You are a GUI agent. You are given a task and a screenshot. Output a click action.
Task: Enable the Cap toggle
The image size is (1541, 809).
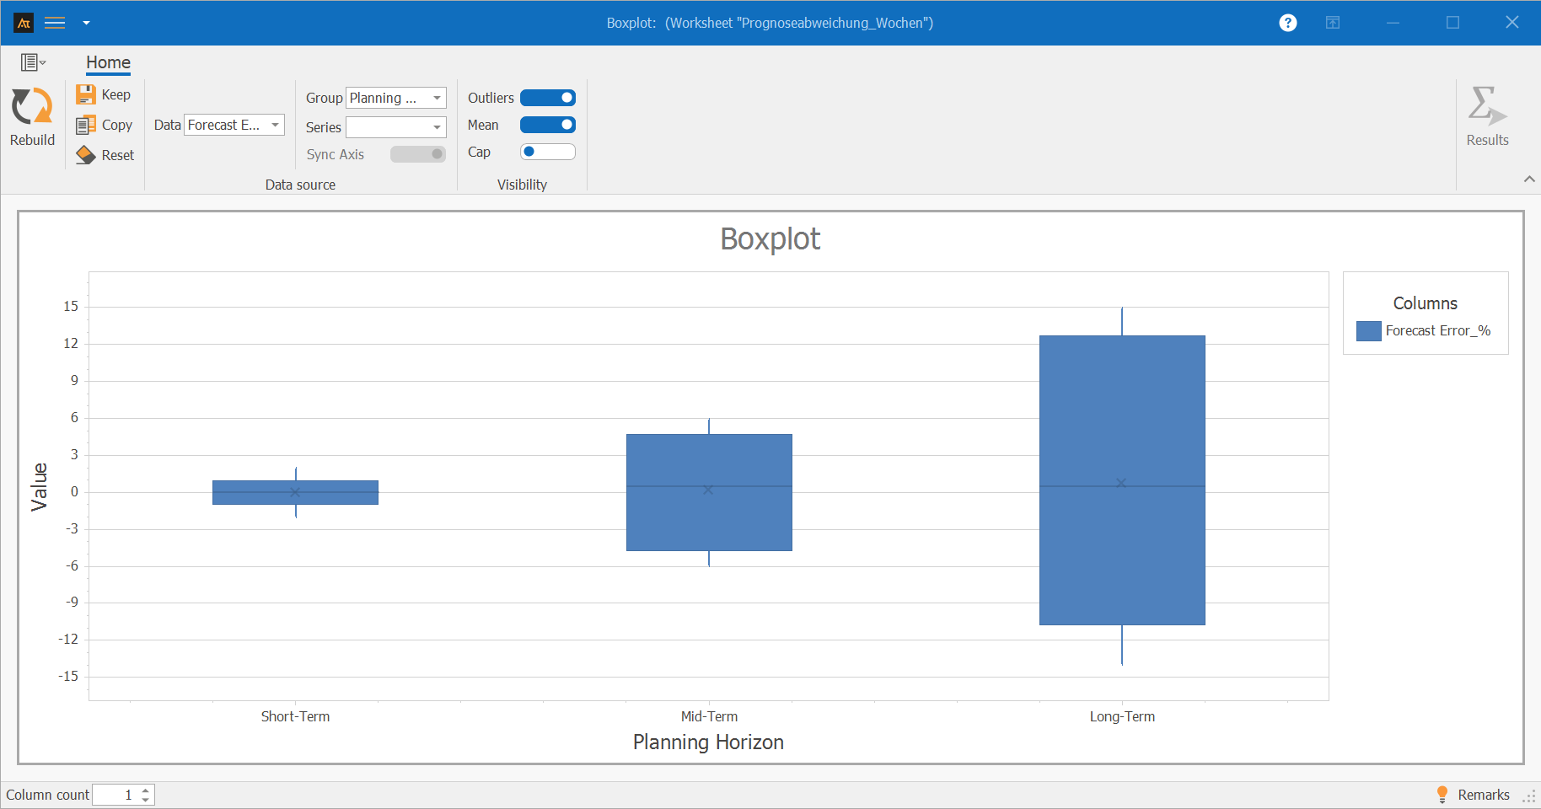(547, 152)
